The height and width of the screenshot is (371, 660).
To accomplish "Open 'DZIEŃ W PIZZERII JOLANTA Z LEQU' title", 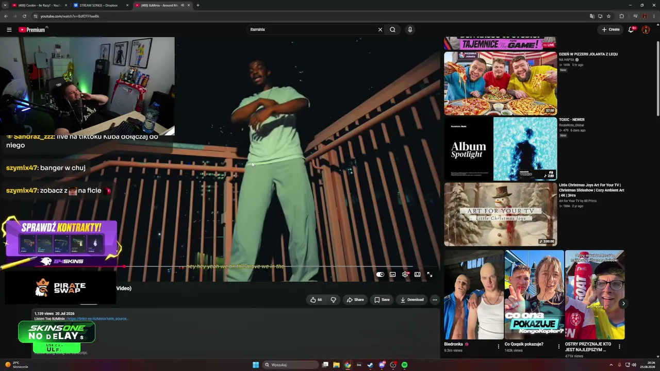I will click(588, 54).
